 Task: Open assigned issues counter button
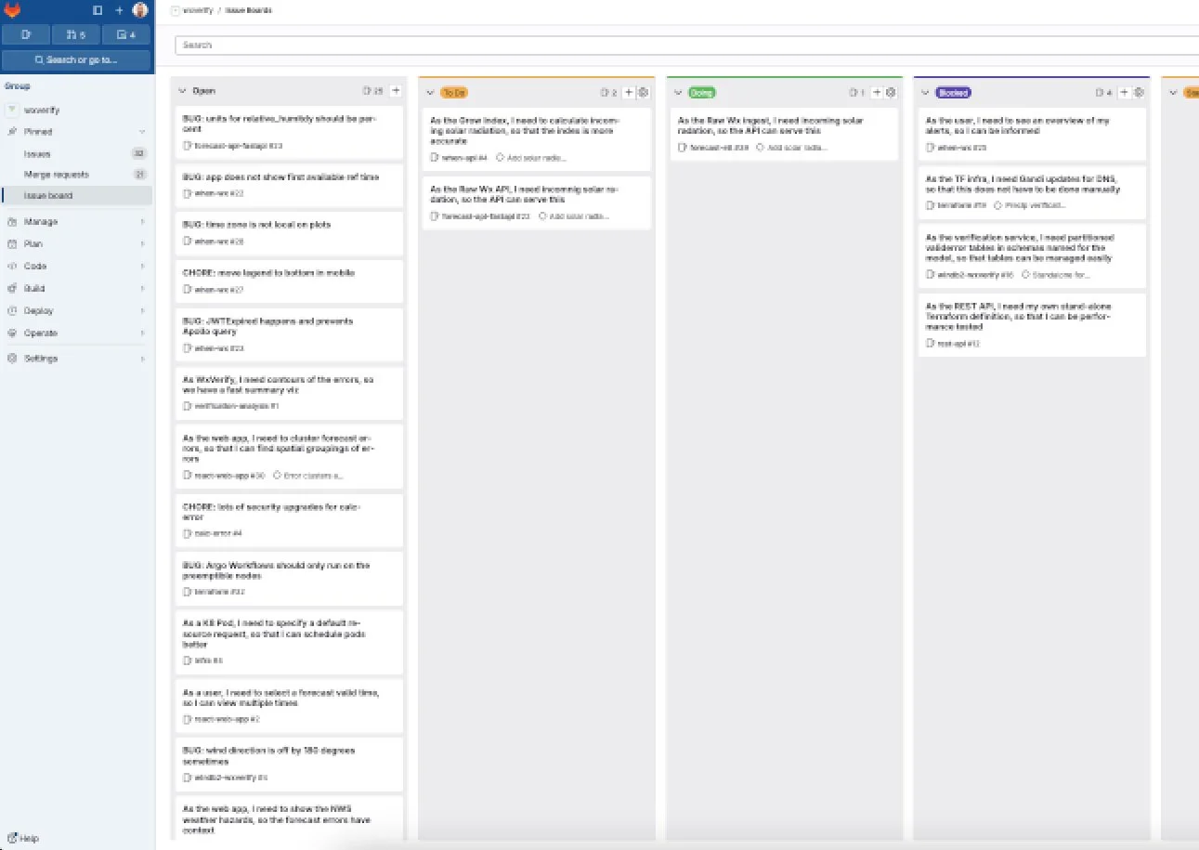(x=26, y=35)
